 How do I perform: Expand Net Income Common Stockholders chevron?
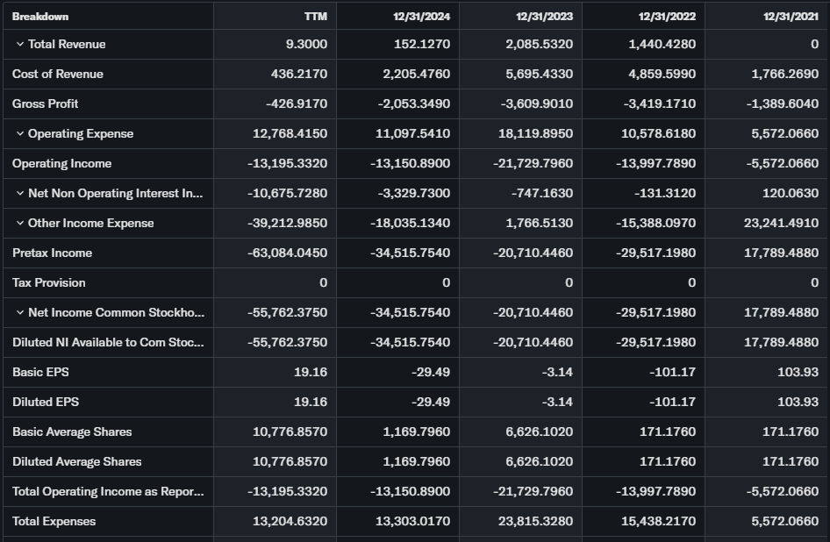pos(19,313)
